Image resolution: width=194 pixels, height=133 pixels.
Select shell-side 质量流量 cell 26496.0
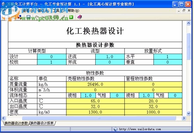(x=95, y=84)
